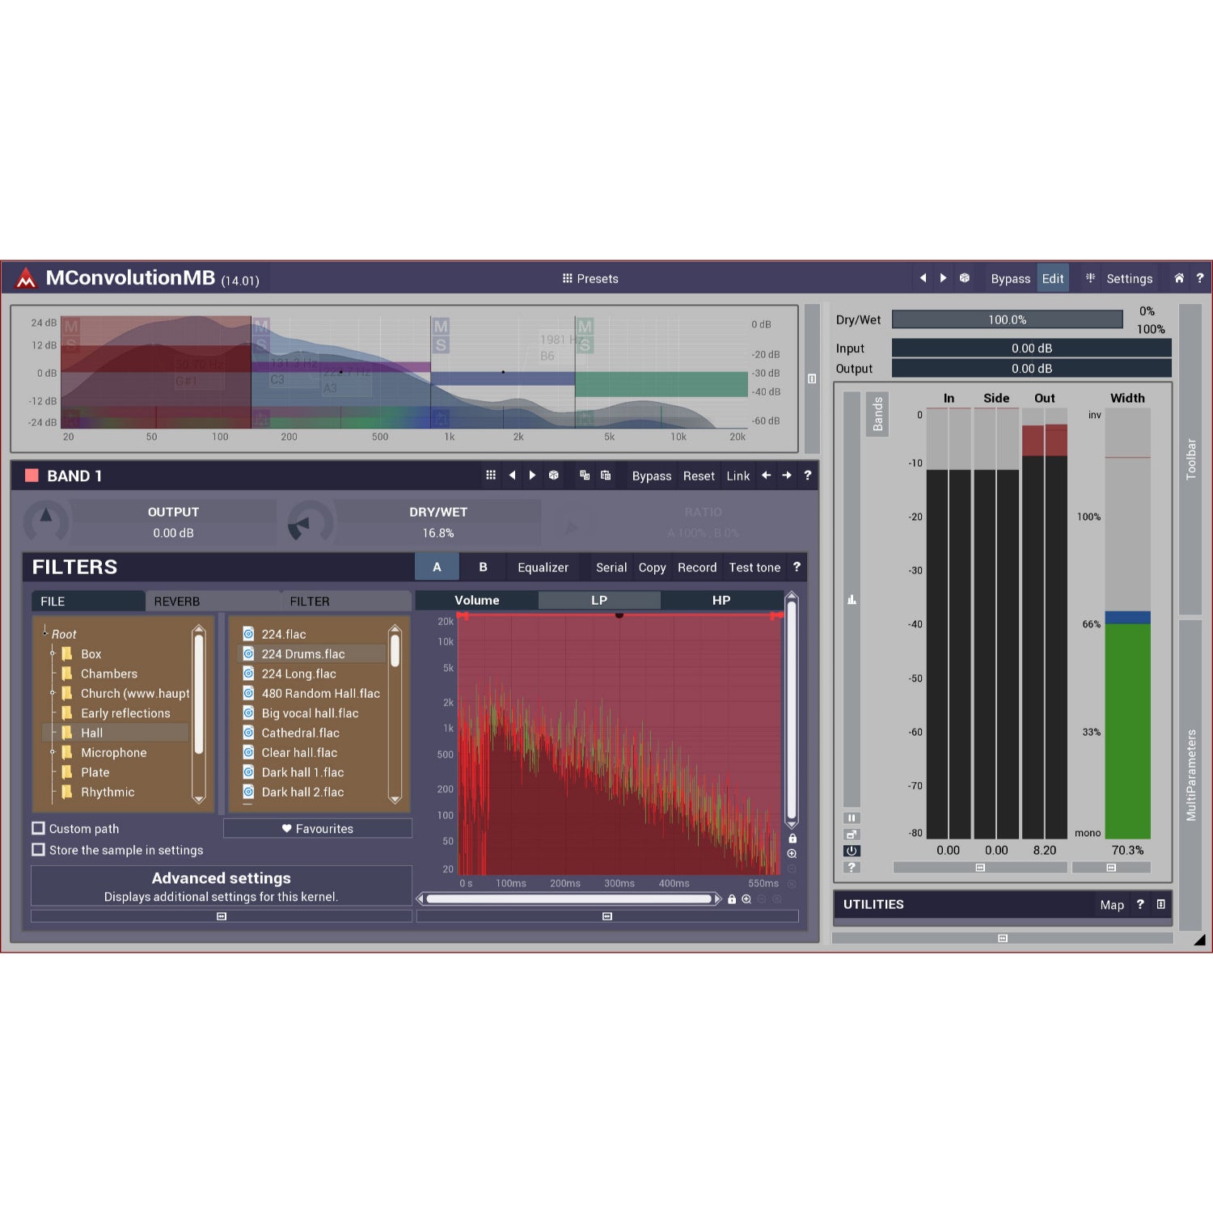The height and width of the screenshot is (1213, 1213).
Task: Expand the Microphone folder node
Action: (53, 752)
